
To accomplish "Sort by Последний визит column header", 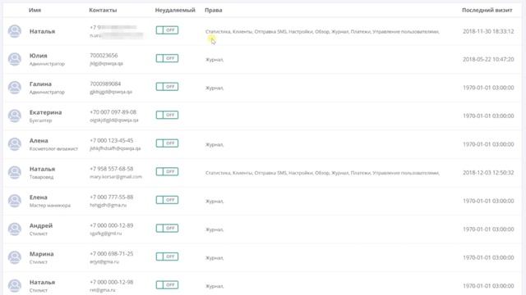I will point(487,10).
